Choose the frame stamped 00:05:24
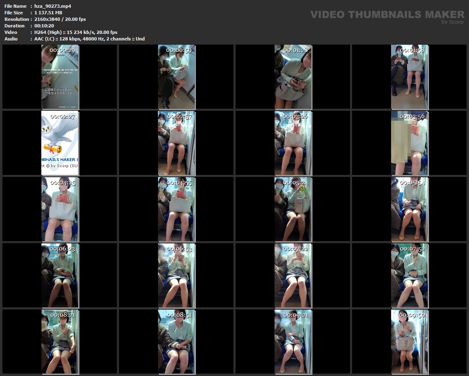Screen dimensions: 469x376 294,210
